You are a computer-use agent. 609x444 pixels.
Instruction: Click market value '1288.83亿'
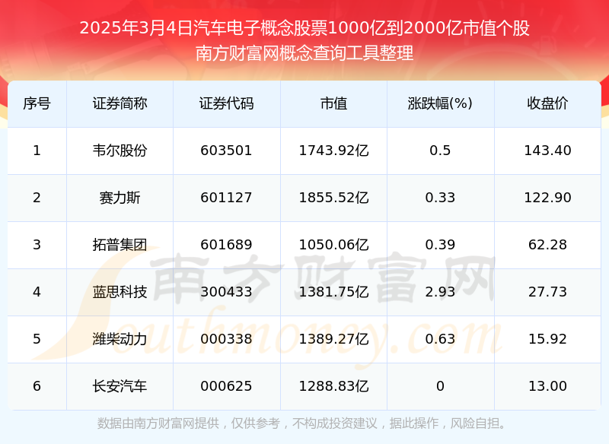coord(333,386)
